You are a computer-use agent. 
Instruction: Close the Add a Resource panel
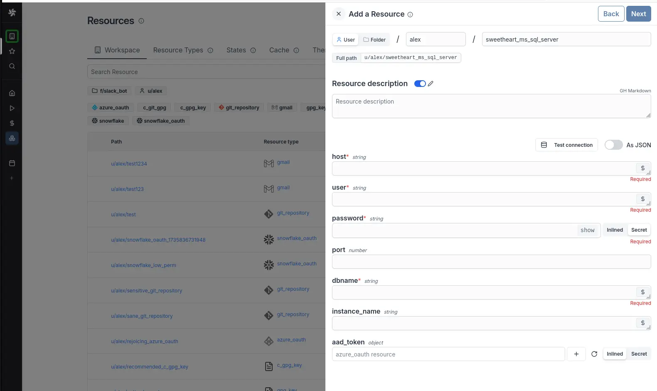pyautogui.click(x=339, y=14)
